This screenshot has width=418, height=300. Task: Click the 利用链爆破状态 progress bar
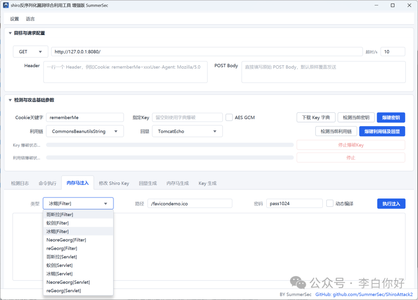(170, 158)
